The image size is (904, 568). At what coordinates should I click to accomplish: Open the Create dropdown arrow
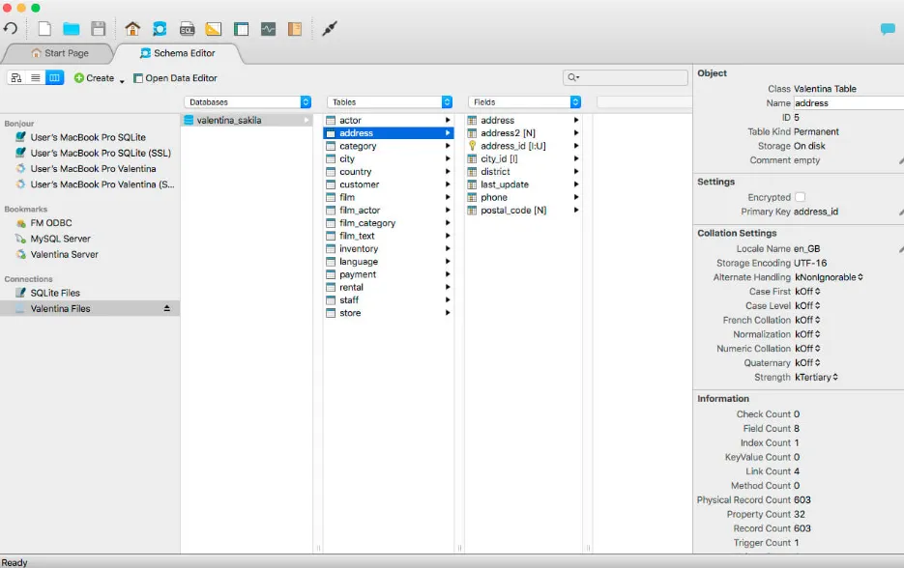coord(122,80)
